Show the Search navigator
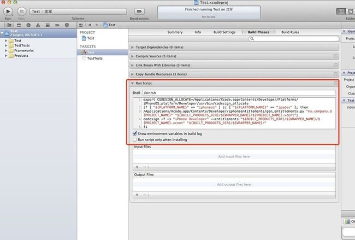The width and height of the screenshot is (355, 240). coord(28,25)
